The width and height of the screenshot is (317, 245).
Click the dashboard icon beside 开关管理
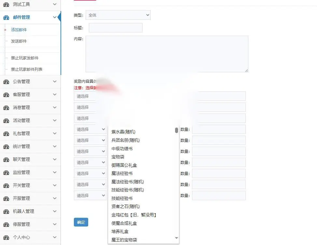pyautogui.click(x=6, y=186)
